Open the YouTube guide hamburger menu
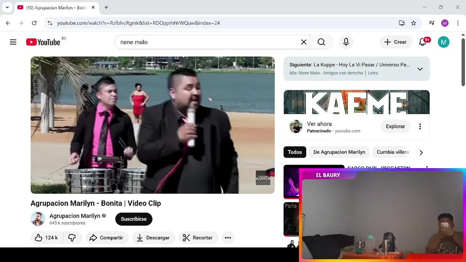The width and height of the screenshot is (466, 262). [13, 42]
